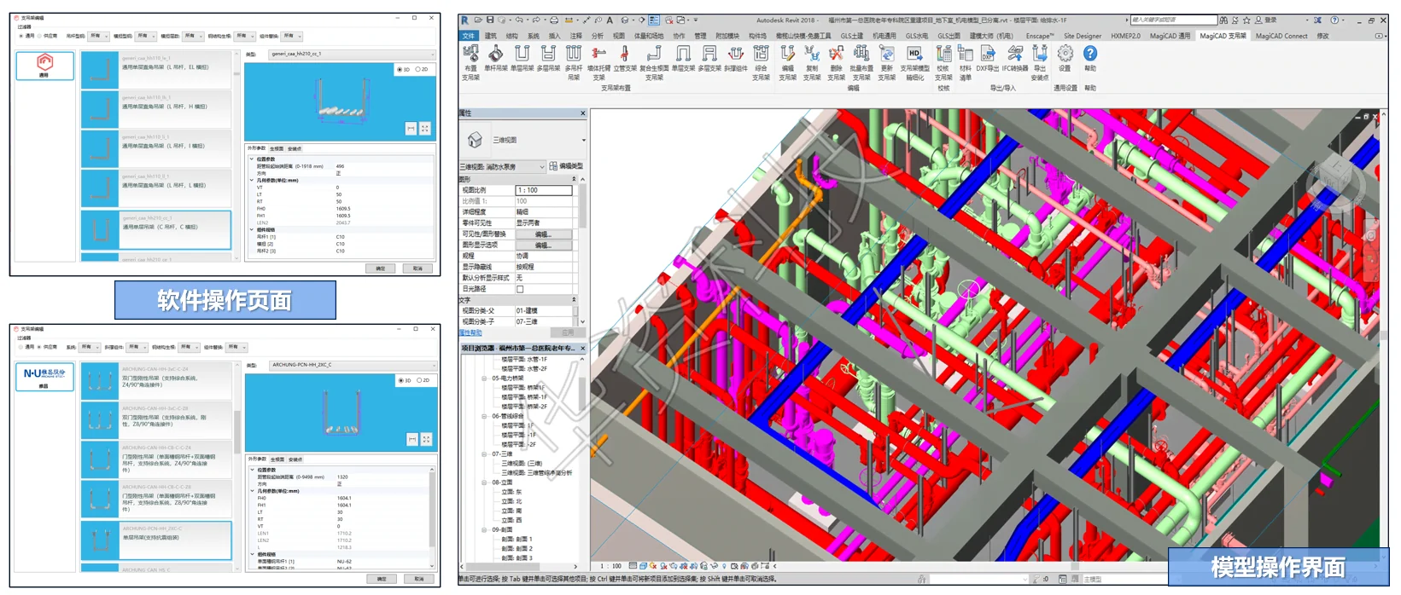This screenshot has width=1401, height=595.
Task: Pick the 墙体托臂支架 tool icon
Action: pyautogui.click(x=598, y=55)
